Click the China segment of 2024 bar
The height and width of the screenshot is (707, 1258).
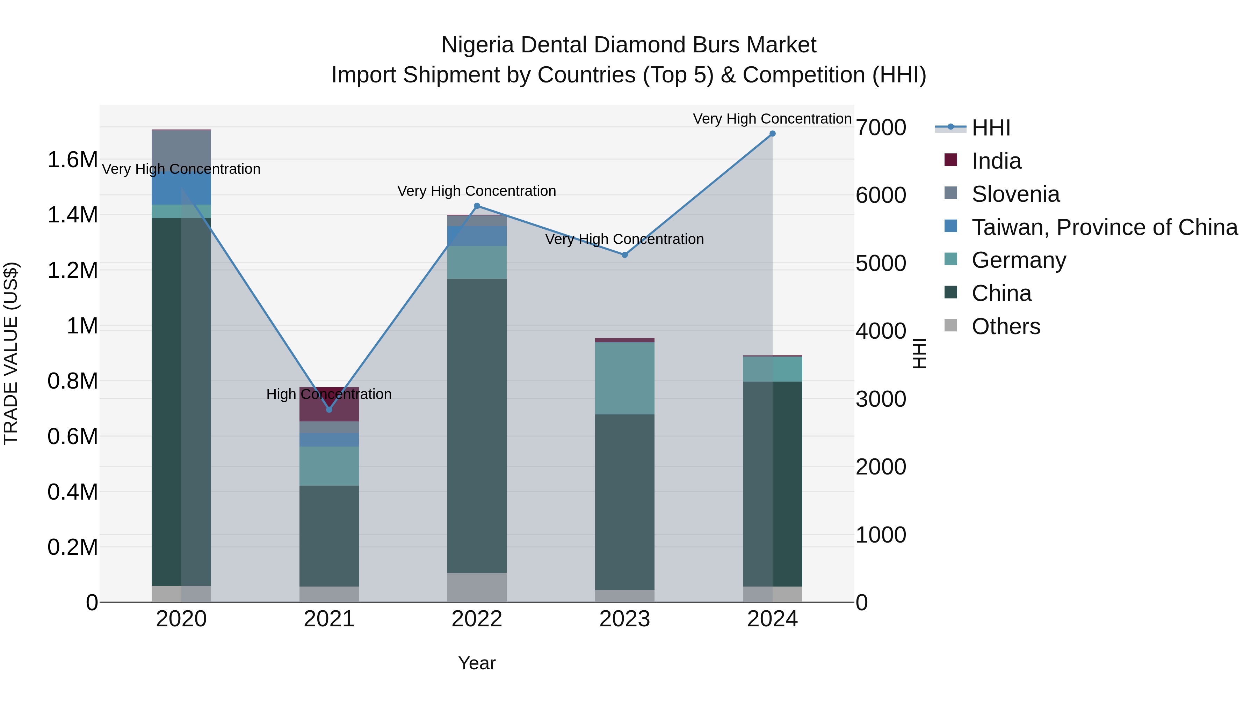pyautogui.click(x=773, y=484)
